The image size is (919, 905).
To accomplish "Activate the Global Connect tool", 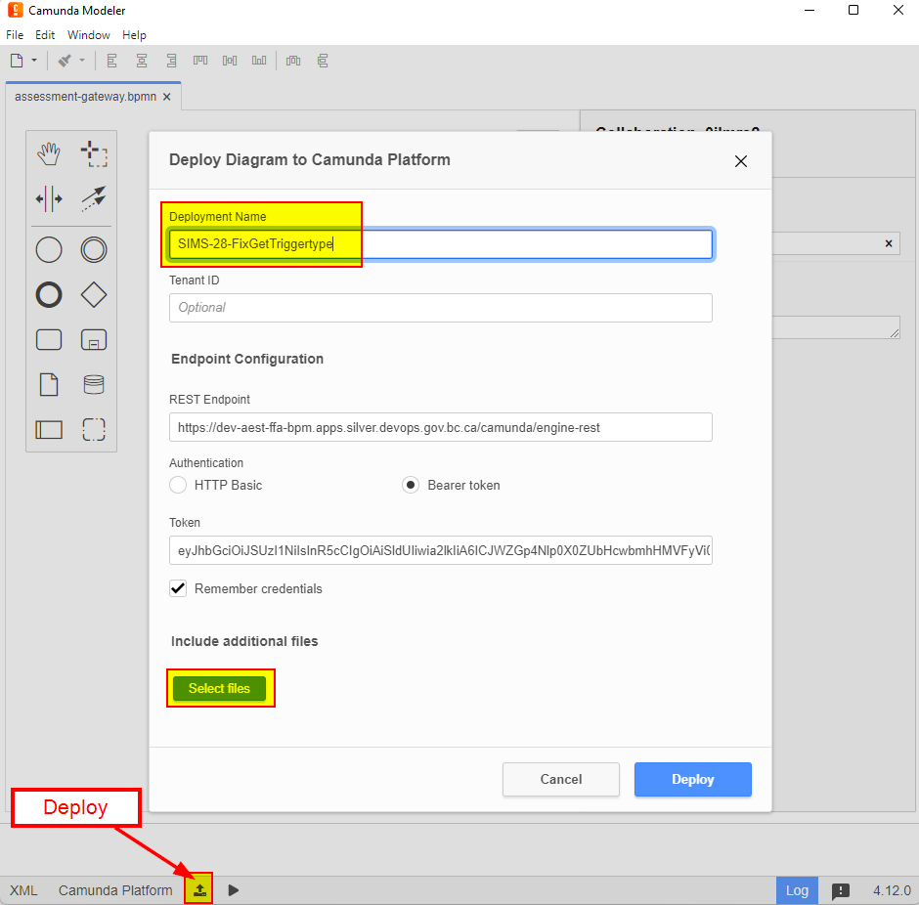I will [x=94, y=199].
